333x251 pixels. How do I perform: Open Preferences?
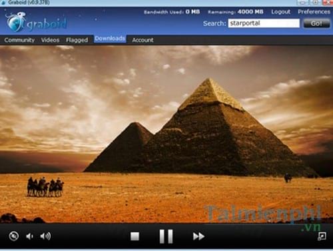(x=314, y=12)
